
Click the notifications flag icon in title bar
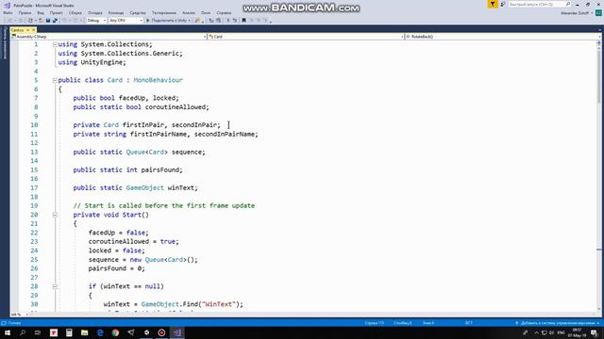click(493, 4)
